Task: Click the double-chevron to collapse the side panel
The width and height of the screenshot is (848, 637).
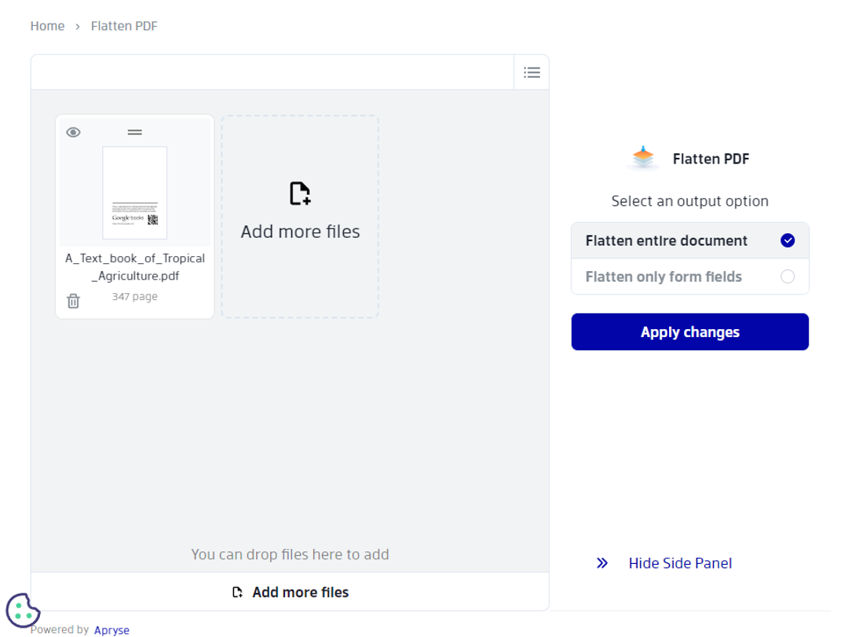Action: click(x=602, y=562)
